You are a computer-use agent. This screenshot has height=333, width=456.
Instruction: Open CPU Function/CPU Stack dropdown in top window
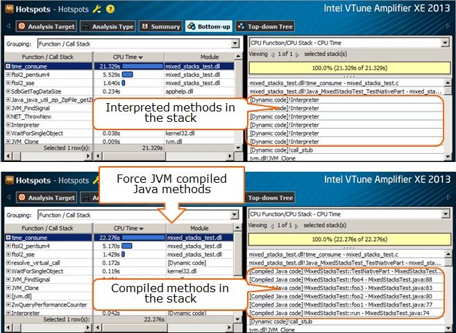point(445,43)
